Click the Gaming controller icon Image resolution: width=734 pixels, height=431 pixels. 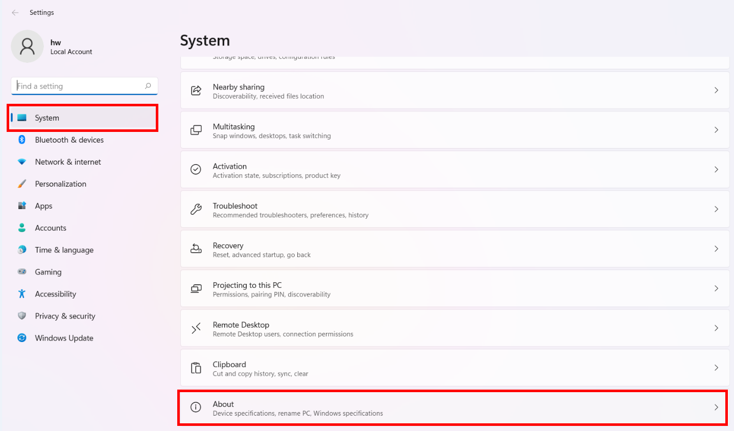22,271
